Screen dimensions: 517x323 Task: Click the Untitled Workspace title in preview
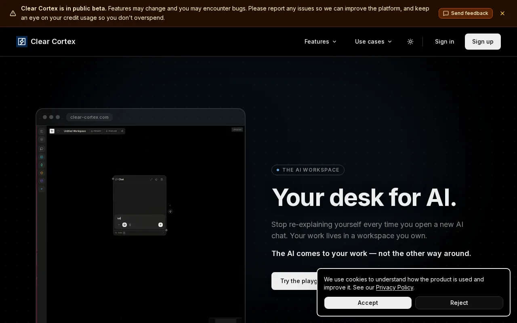(75, 131)
